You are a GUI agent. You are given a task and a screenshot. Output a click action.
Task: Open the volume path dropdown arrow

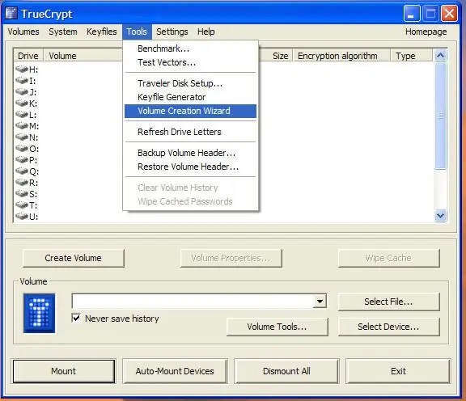320,302
